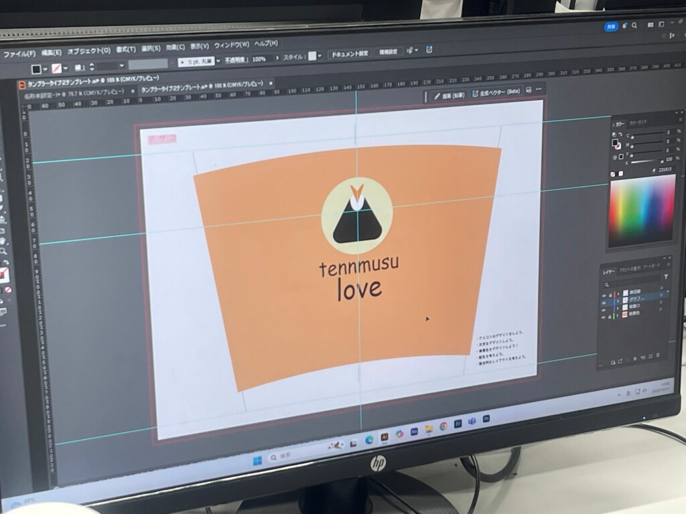Click the delete layer trash icon

[x=659, y=355]
